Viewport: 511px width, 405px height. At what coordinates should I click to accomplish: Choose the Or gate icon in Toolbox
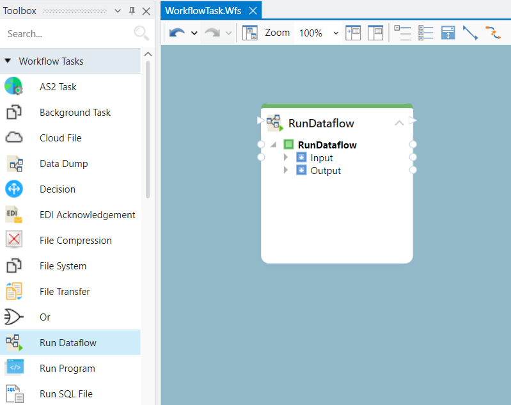tap(13, 317)
